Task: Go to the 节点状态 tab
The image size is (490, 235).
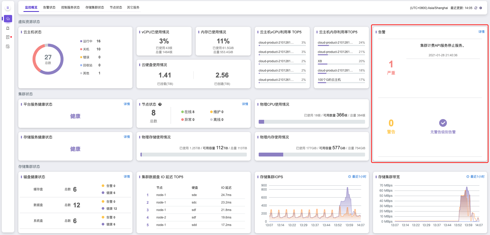Action: coord(116,7)
